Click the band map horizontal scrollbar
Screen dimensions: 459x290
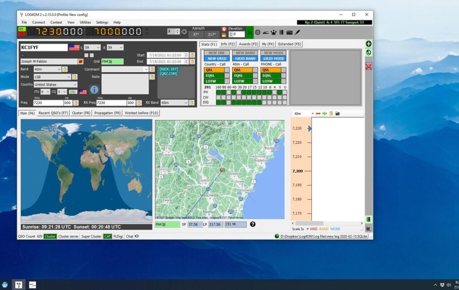pos(327,223)
